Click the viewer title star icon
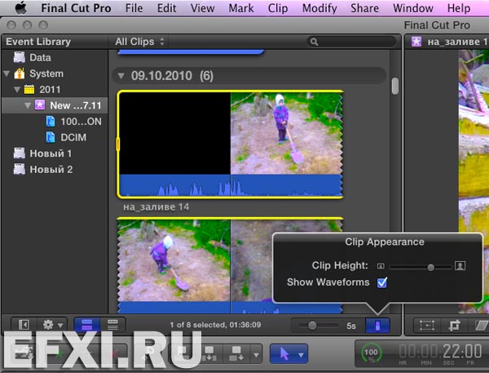Screen dimensions: 489x373 pyautogui.click(x=416, y=42)
